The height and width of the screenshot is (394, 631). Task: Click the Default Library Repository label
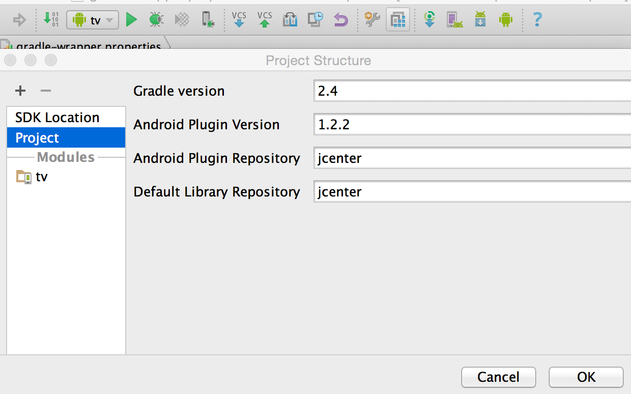217,192
